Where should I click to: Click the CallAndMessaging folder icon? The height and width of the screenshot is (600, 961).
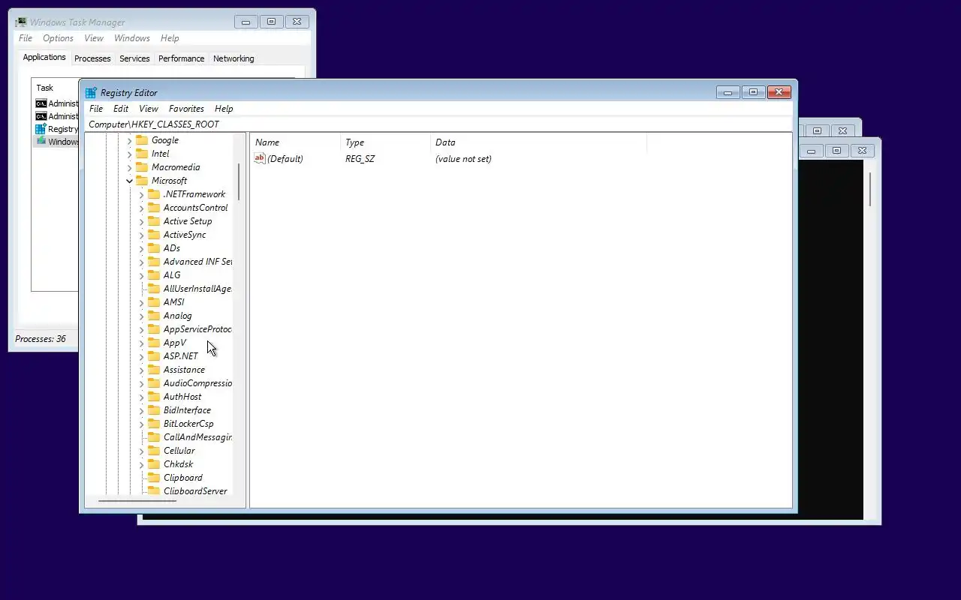(154, 437)
